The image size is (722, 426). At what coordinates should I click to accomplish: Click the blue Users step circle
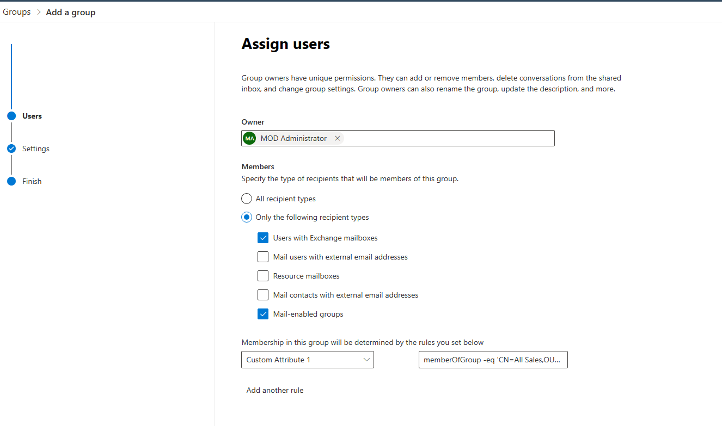click(x=11, y=116)
